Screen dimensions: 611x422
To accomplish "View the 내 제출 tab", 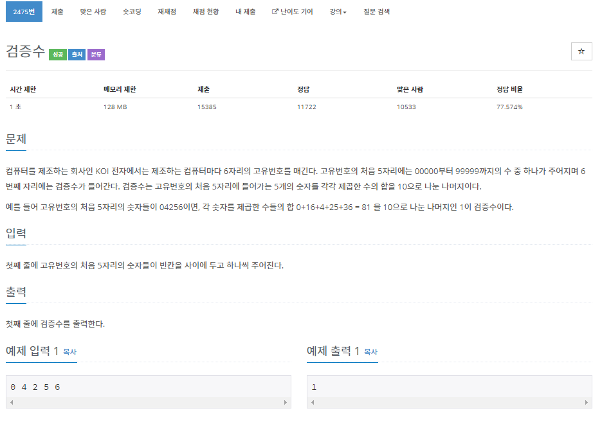I will click(x=246, y=12).
